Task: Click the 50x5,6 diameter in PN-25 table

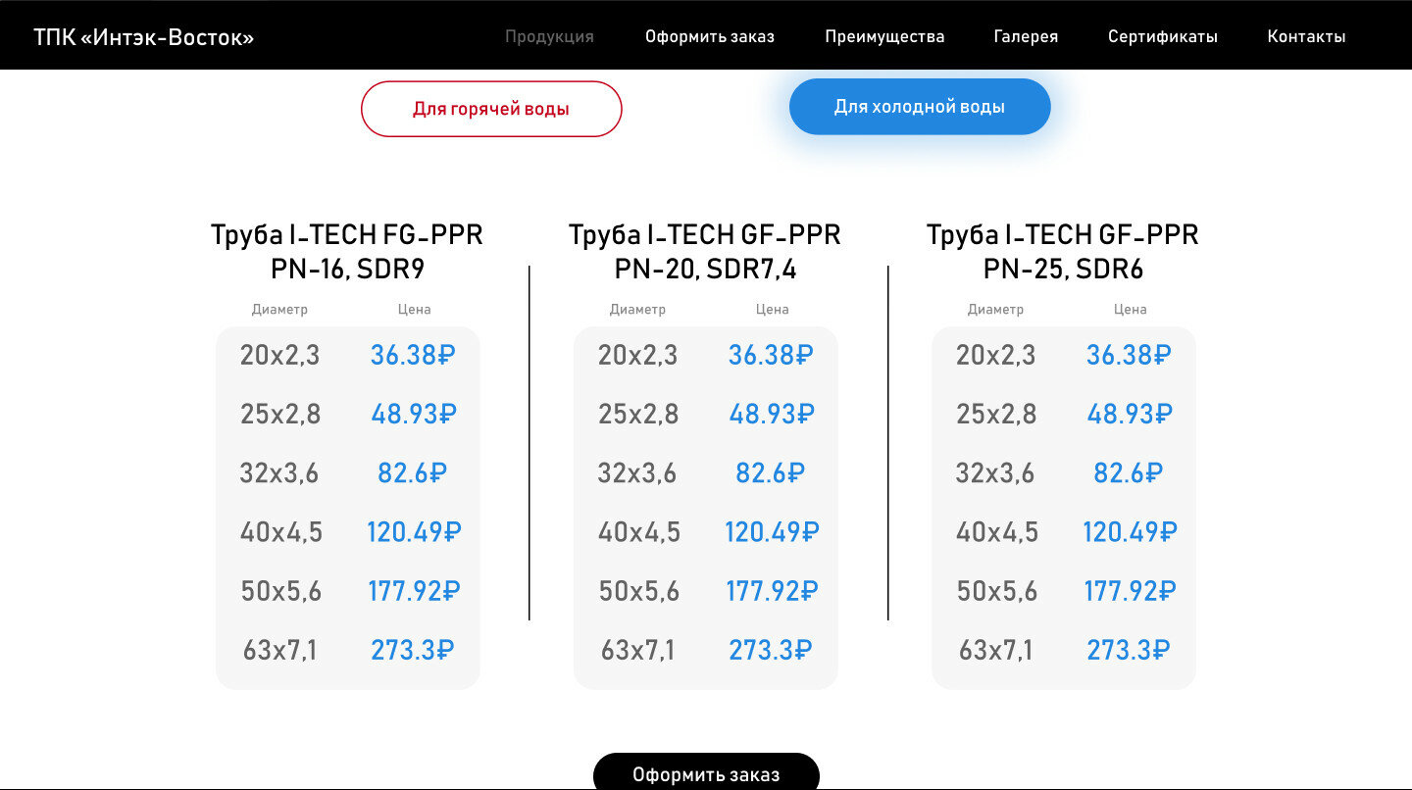Action: pyautogui.click(x=996, y=591)
